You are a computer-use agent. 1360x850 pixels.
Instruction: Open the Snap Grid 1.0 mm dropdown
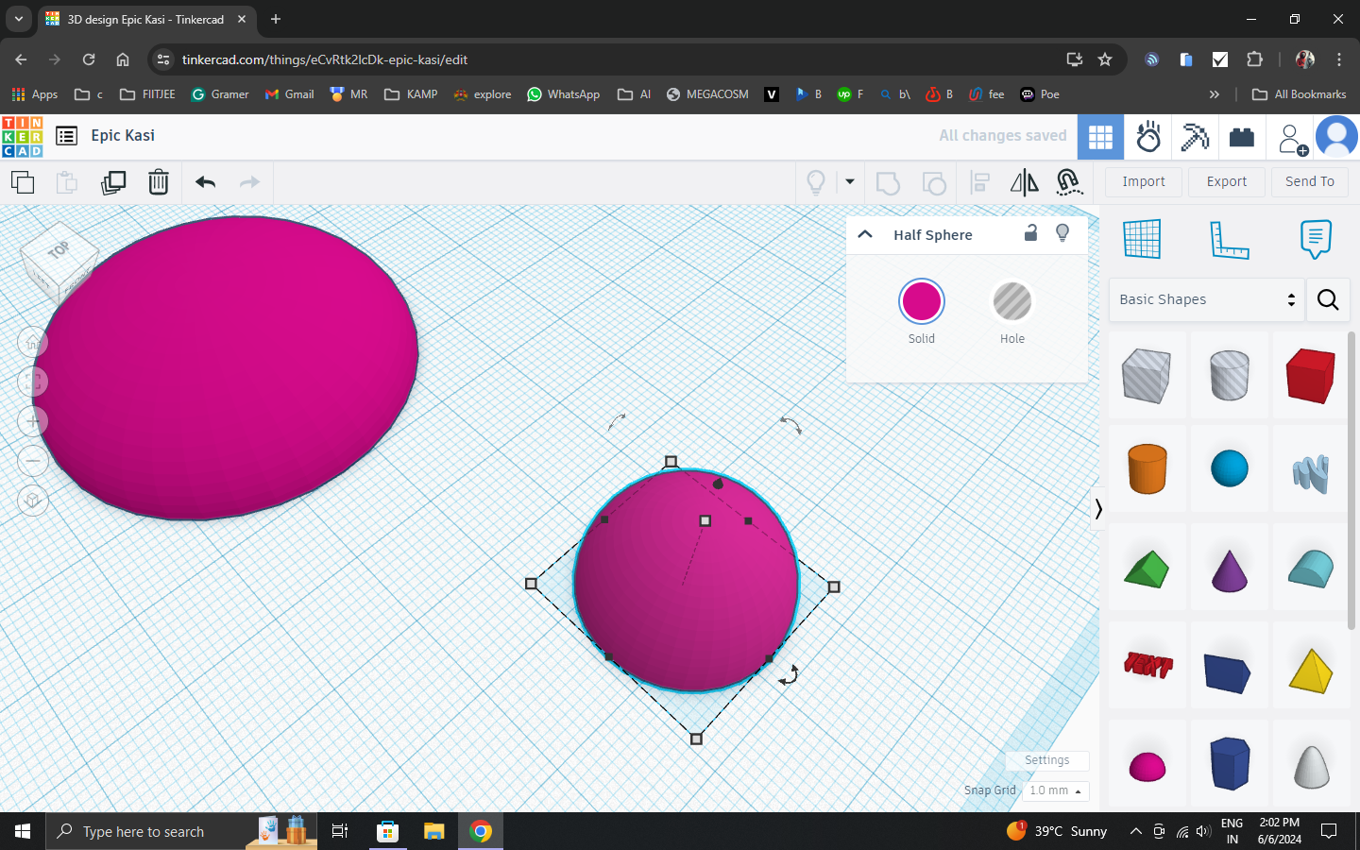click(x=1056, y=790)
